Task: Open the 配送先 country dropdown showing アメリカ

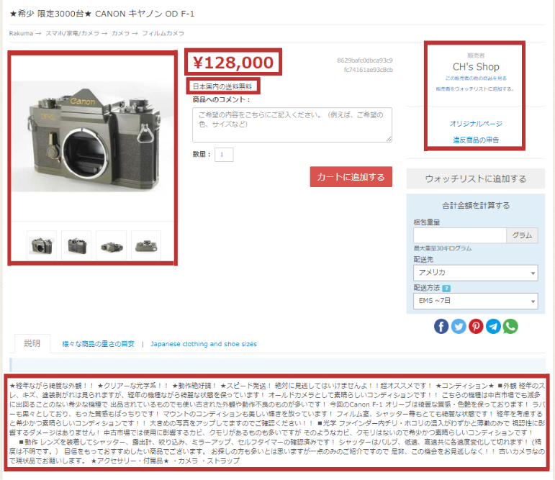Action: click(475, 273)
